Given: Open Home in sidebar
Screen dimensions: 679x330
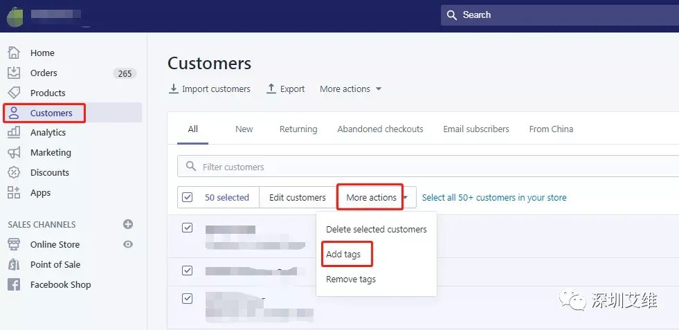Looking at the screenshot, I should tap(42, 53).
